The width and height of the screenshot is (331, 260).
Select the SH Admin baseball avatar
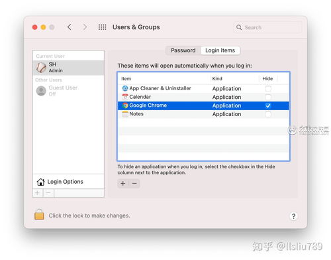click(41, 68)
